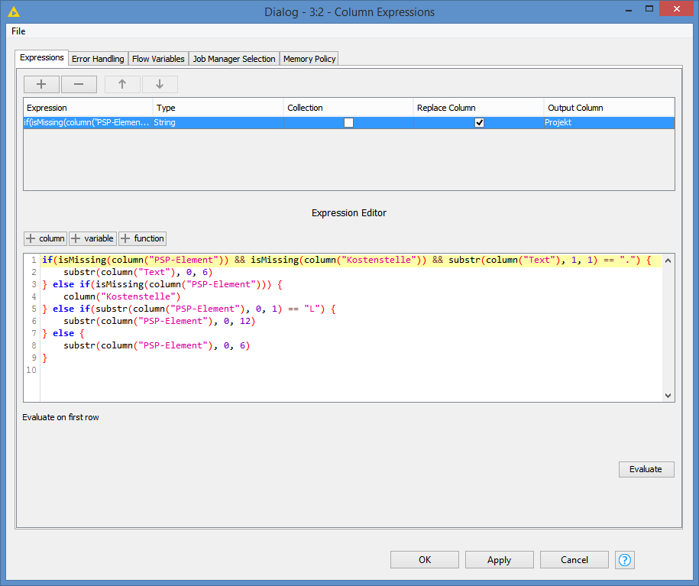Click the Evaluate button
Viewport: 699px width, 586px height.
coord(646,469)
